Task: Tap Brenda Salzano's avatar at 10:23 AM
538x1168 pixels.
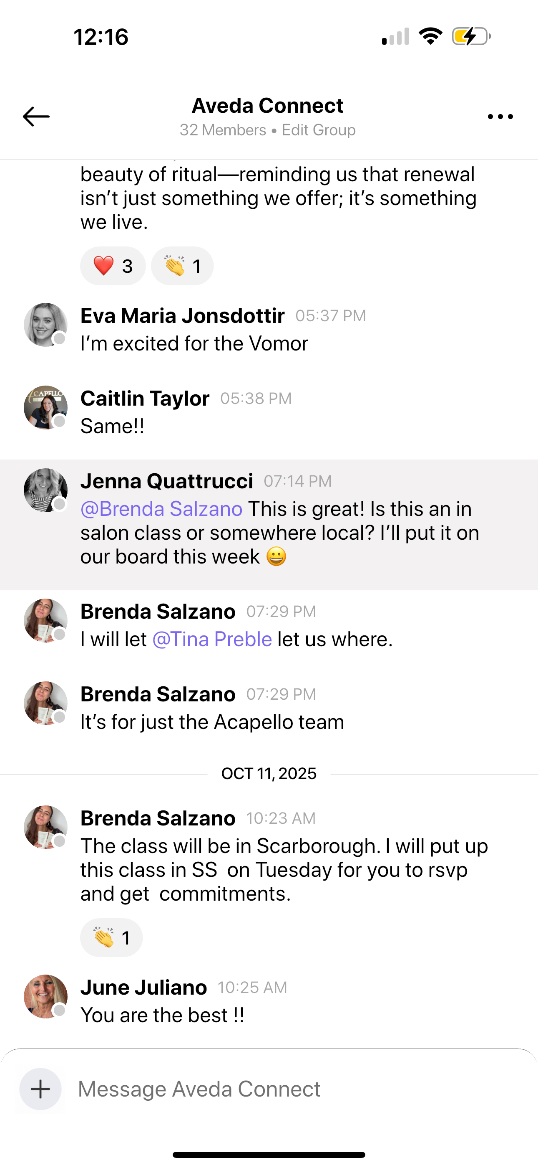Action: 45,827
